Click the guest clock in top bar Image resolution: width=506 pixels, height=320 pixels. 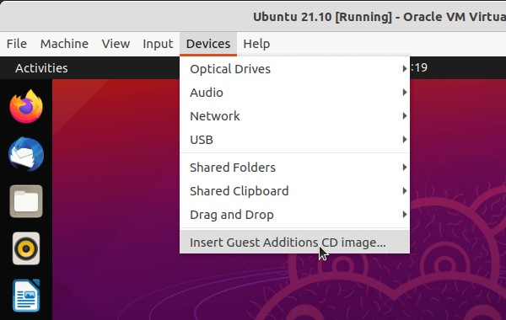tap(419, 67)
